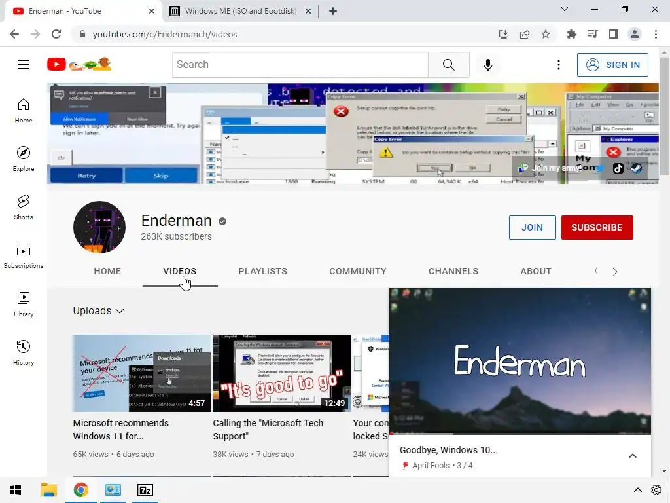Click the YouTube logo
This screenshot has width=670, height=503.
click(79, 64)
